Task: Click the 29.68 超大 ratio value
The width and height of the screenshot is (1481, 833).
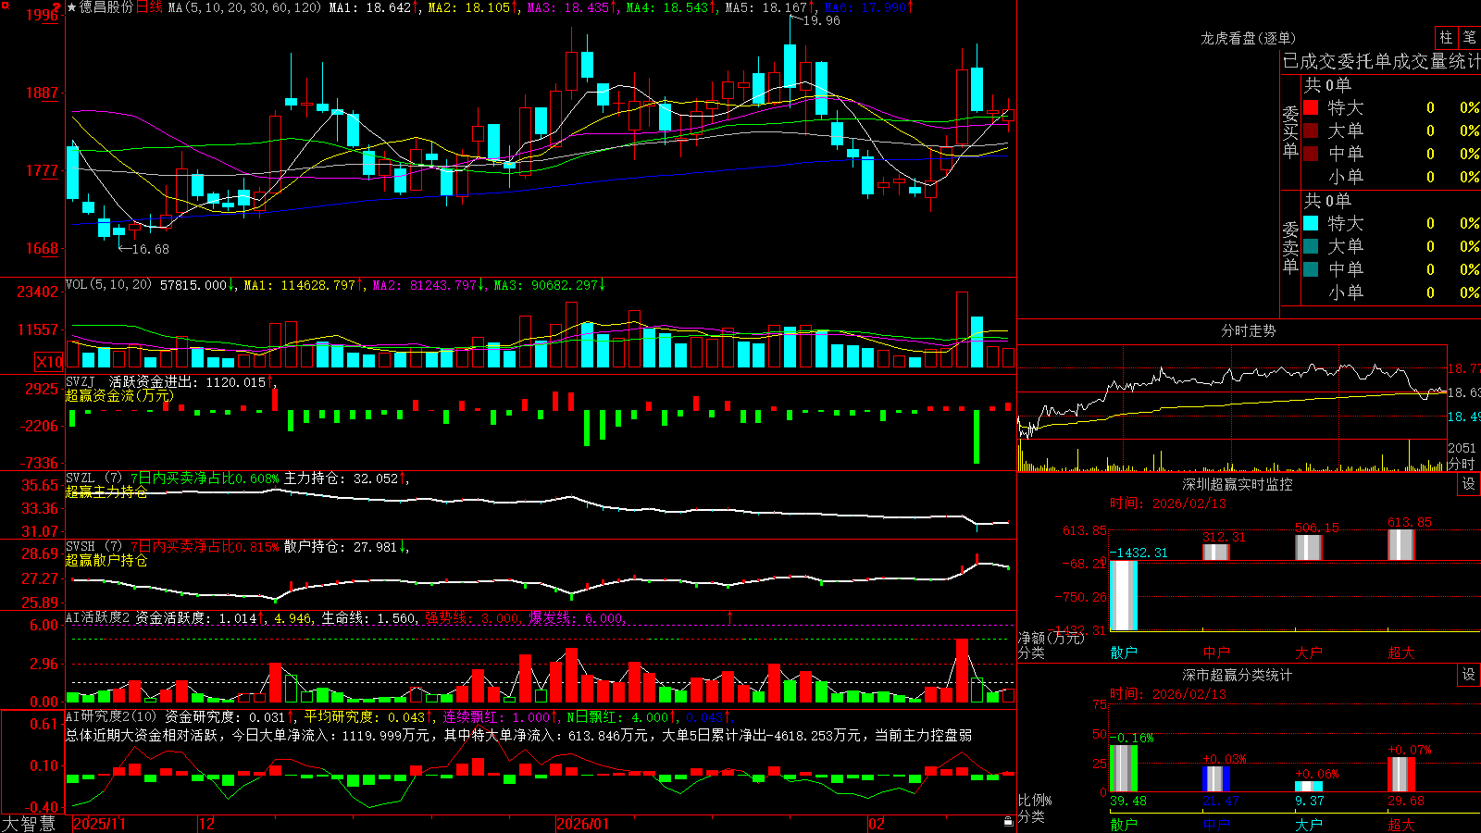Action: pos(1406,801)
